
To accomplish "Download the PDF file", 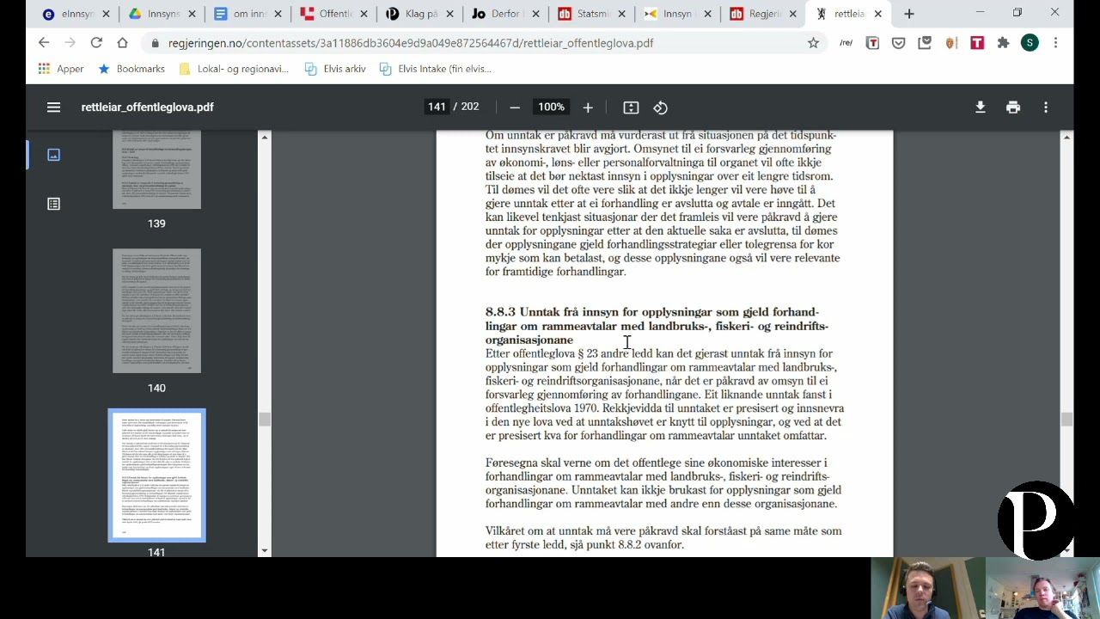I will (980, 107).
